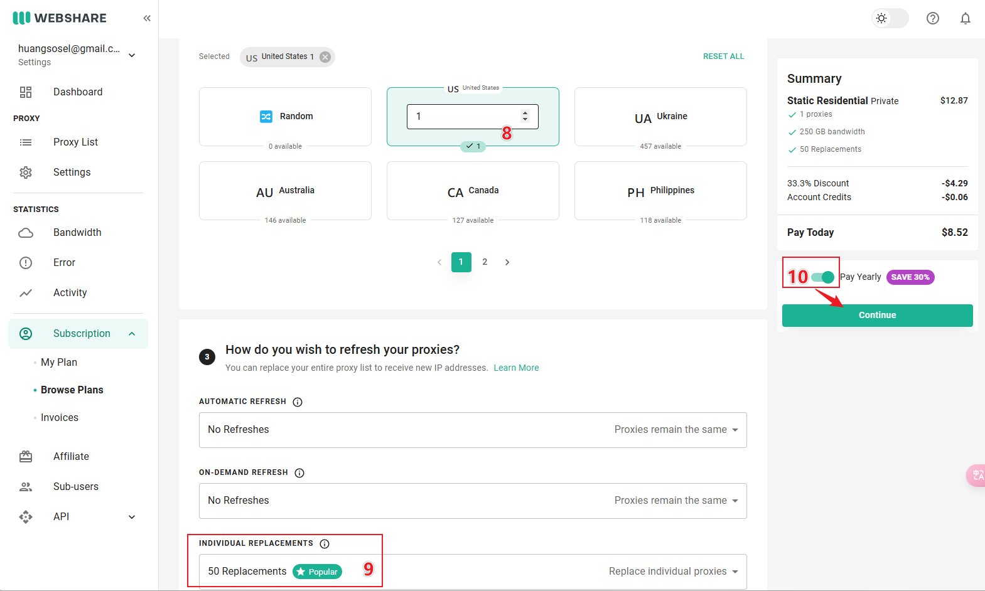Viewport: 985px width, 591px height.
Task: Expand the account email settings menu
Action: click(132, 55)
